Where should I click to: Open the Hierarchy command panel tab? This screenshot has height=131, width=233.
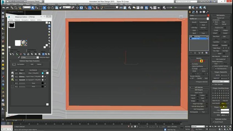tap(197, 12)
